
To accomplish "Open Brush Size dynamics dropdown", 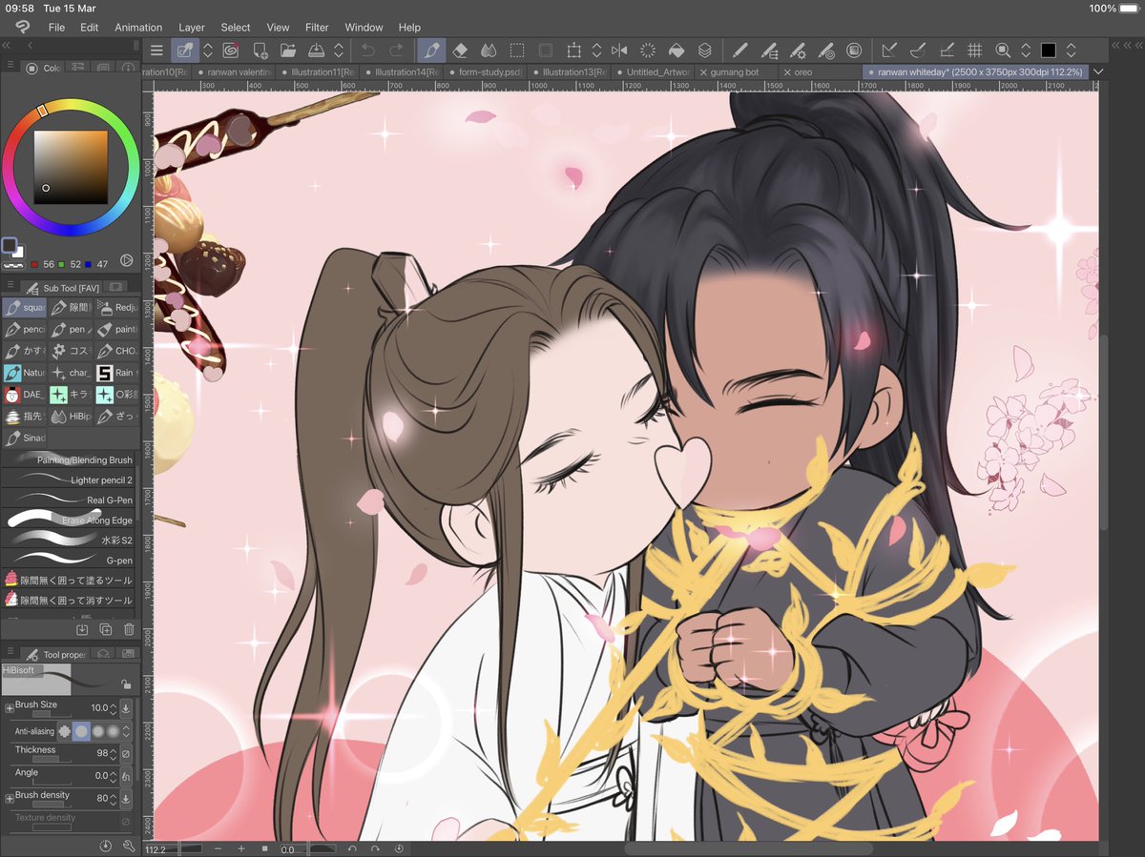I will 126,708.
